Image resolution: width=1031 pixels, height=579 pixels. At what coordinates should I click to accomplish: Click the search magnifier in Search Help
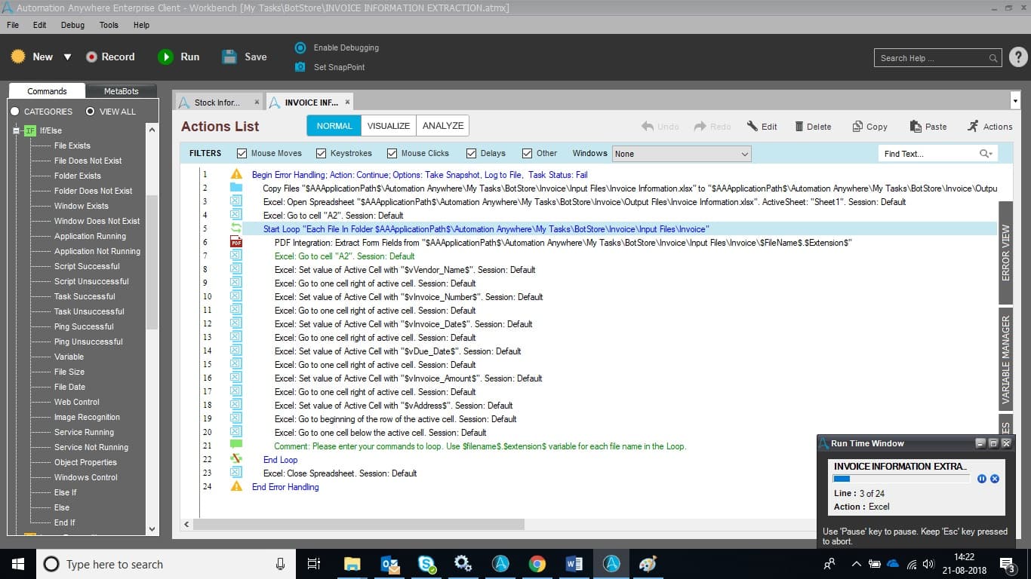pyautogui.click(x=993, y=58)
